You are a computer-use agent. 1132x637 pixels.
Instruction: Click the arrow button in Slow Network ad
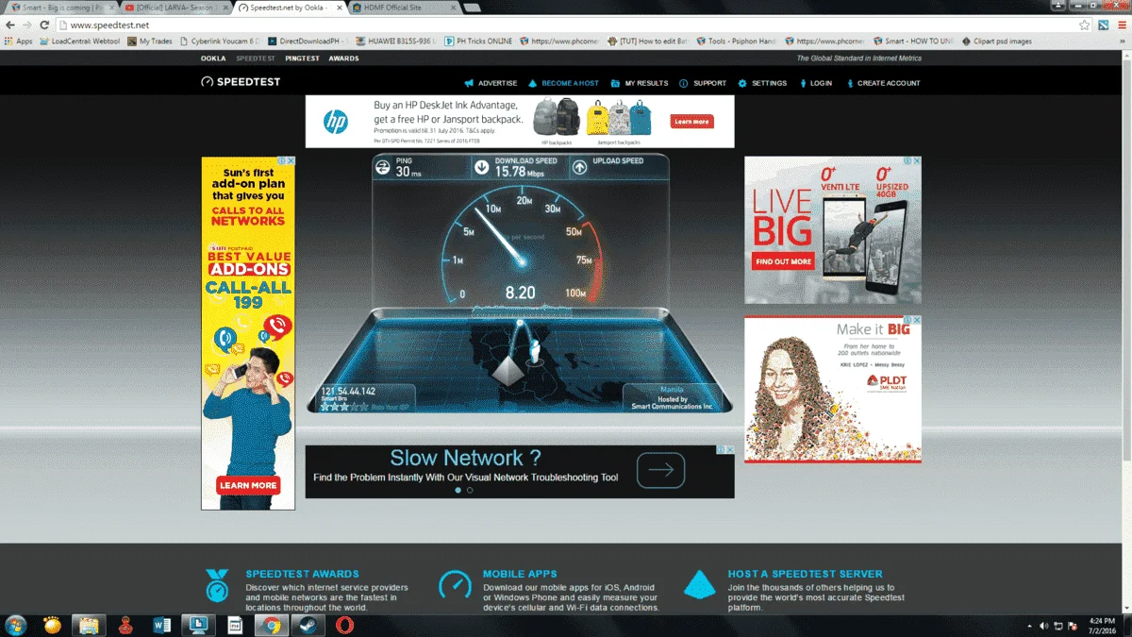[660, 470]
